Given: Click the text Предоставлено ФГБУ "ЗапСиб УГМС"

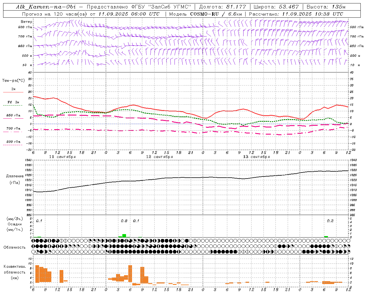Looking at the screenshot, I should point(139,7).
